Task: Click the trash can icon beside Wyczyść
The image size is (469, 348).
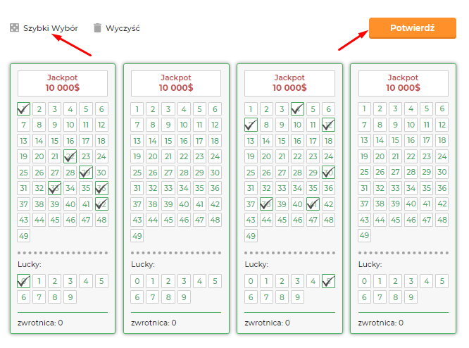Action: point(97,28)
